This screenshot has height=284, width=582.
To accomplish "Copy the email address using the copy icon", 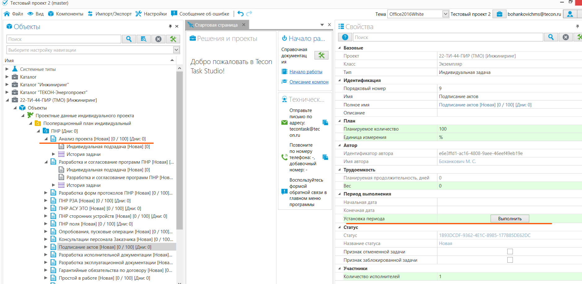I will coord(325,123).
